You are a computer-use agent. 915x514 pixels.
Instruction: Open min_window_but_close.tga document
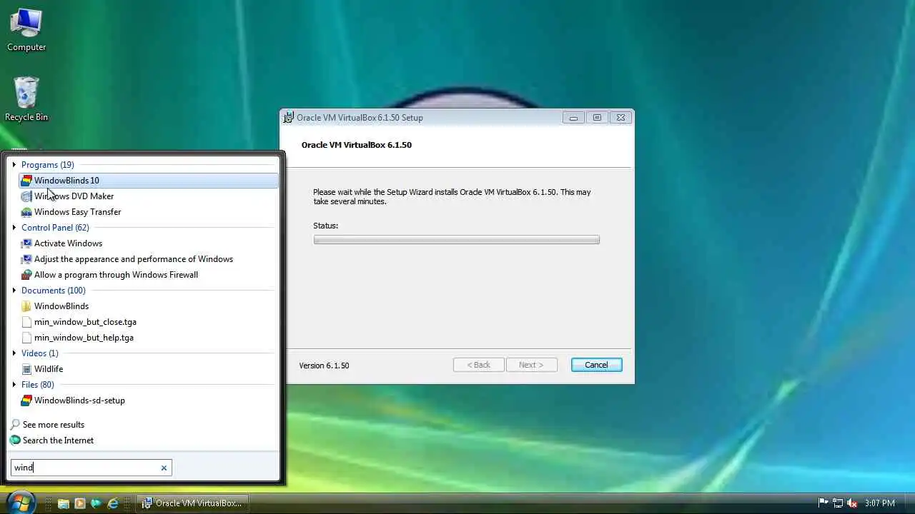coord(148,322)
